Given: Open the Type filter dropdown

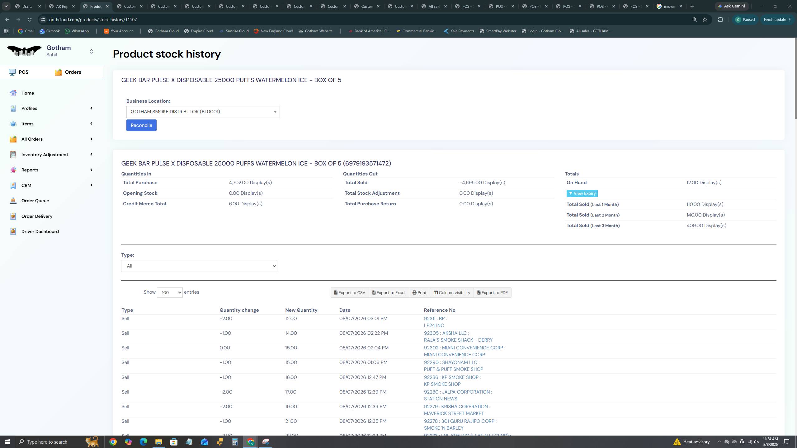Looking at the screenshot, I should (199, 266).
